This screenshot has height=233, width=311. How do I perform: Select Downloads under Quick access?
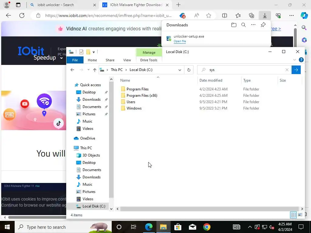[x=91, y=100]
